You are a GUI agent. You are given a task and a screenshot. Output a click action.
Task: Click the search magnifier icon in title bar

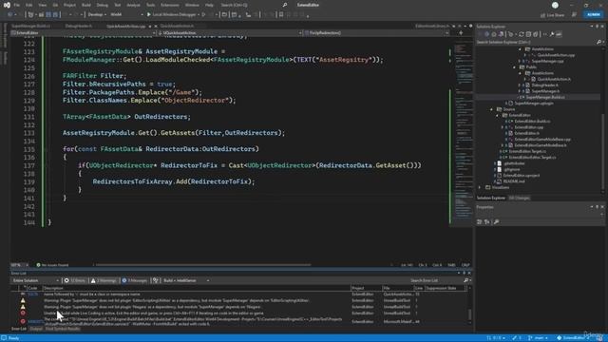pos(285,5)
